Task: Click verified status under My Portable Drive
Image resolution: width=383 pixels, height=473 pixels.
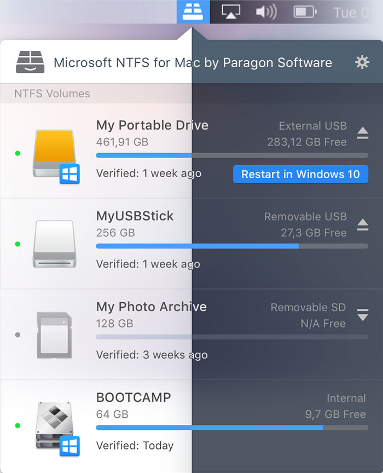Action: 149,173
